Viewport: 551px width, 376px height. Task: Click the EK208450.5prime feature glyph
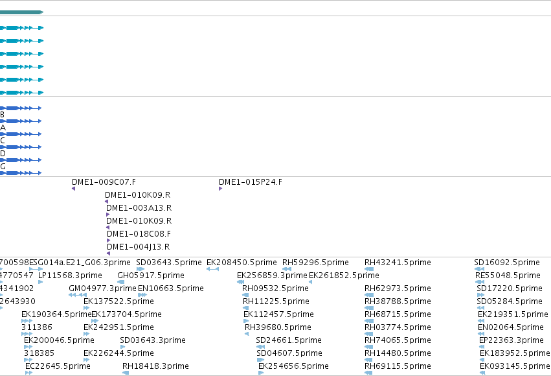coord(212,269)
